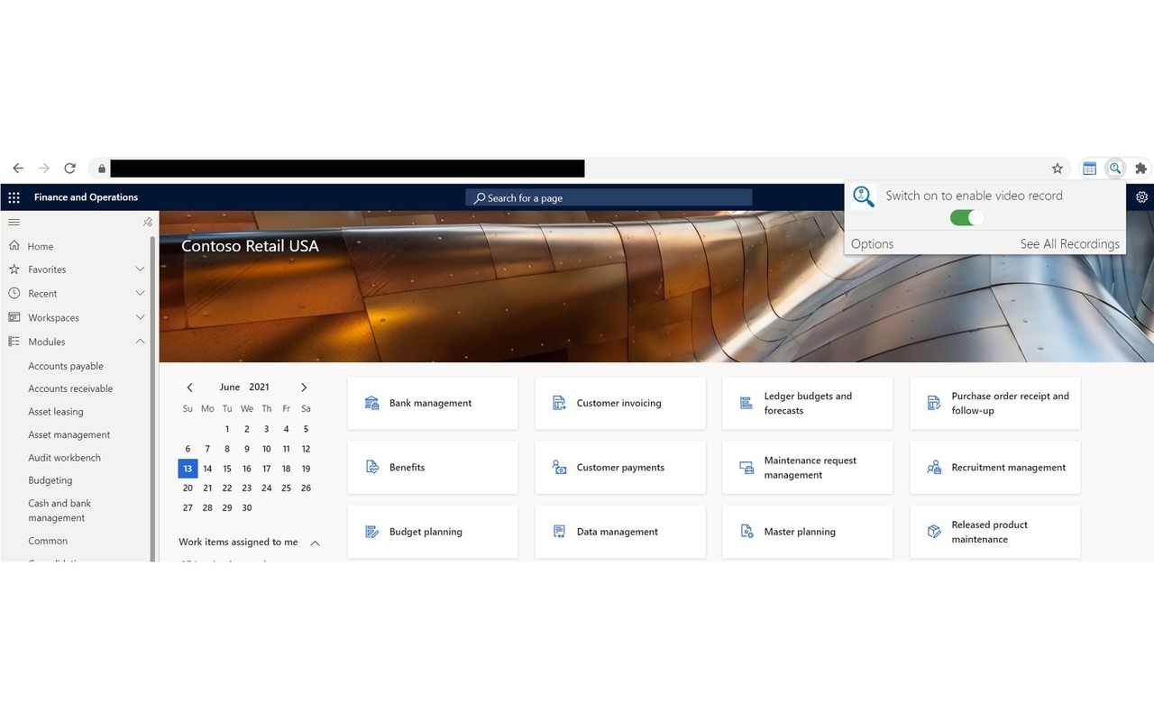Open the Released product maintenance icon
The width and height of the screenshot is (1154, 721).
click(x=934, y=532)
